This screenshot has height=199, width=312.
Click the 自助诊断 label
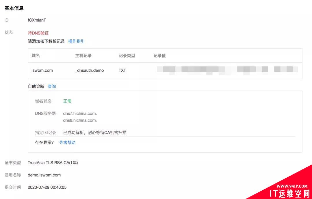(36, 86)
